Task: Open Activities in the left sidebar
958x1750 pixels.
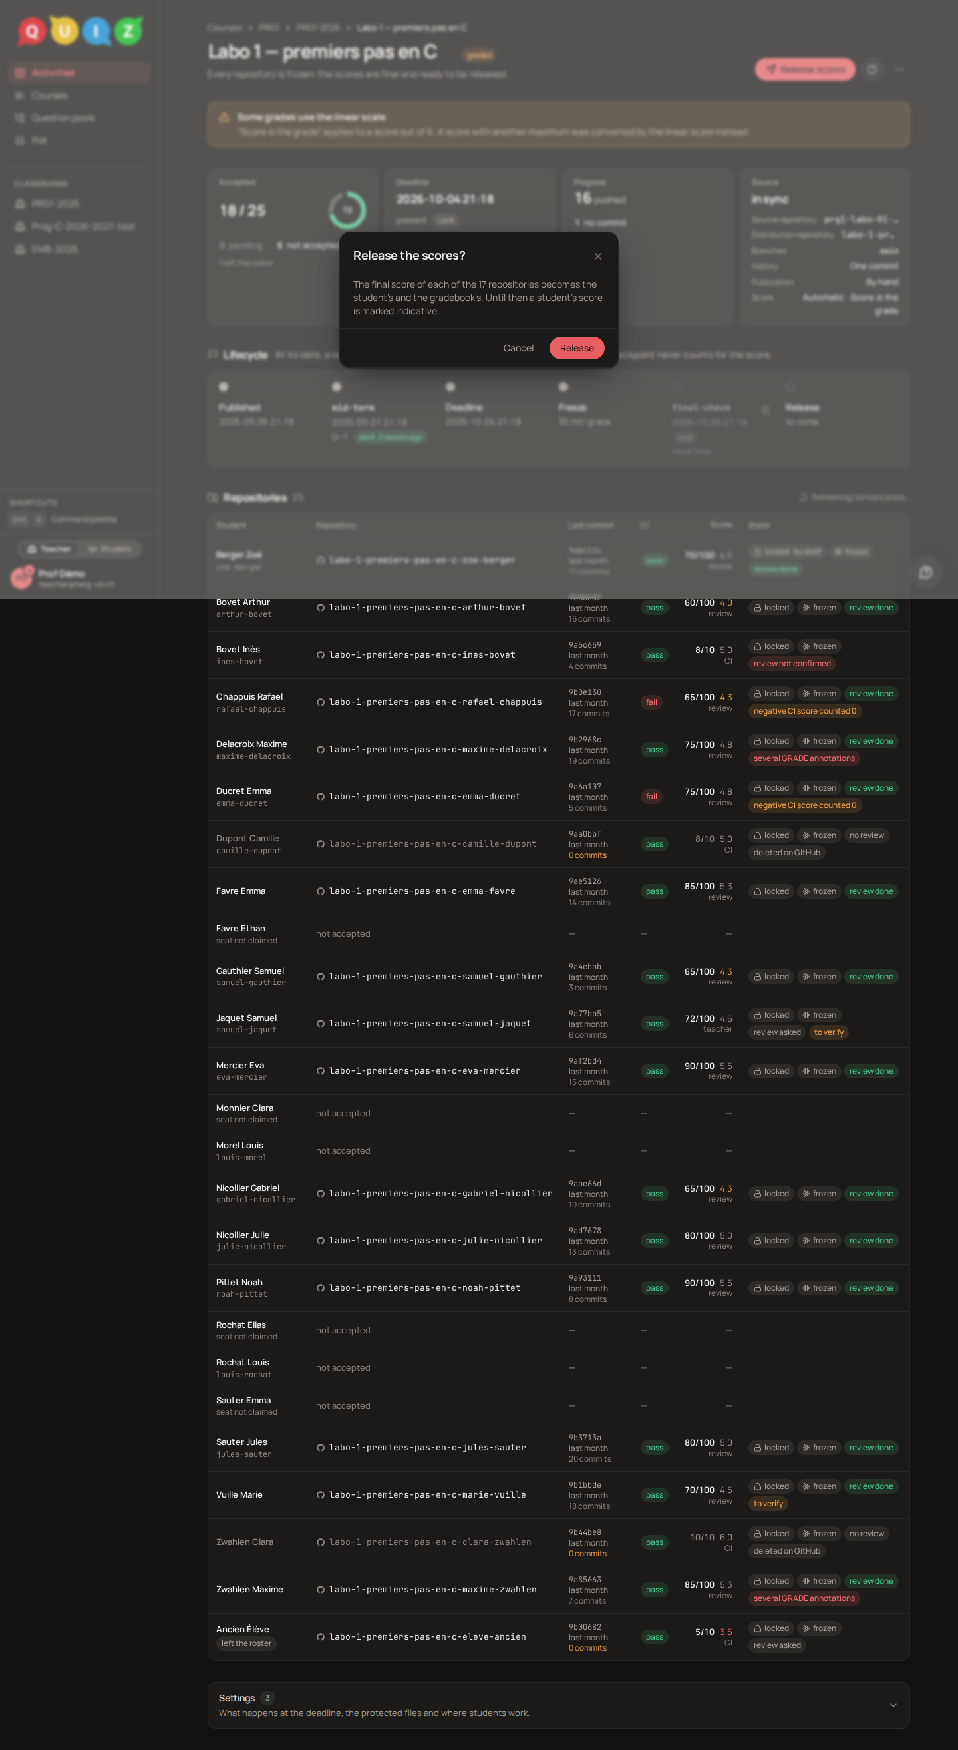Action: 79,73
